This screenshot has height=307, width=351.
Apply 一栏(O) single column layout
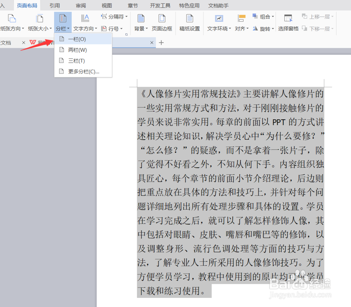click(76, 39)
